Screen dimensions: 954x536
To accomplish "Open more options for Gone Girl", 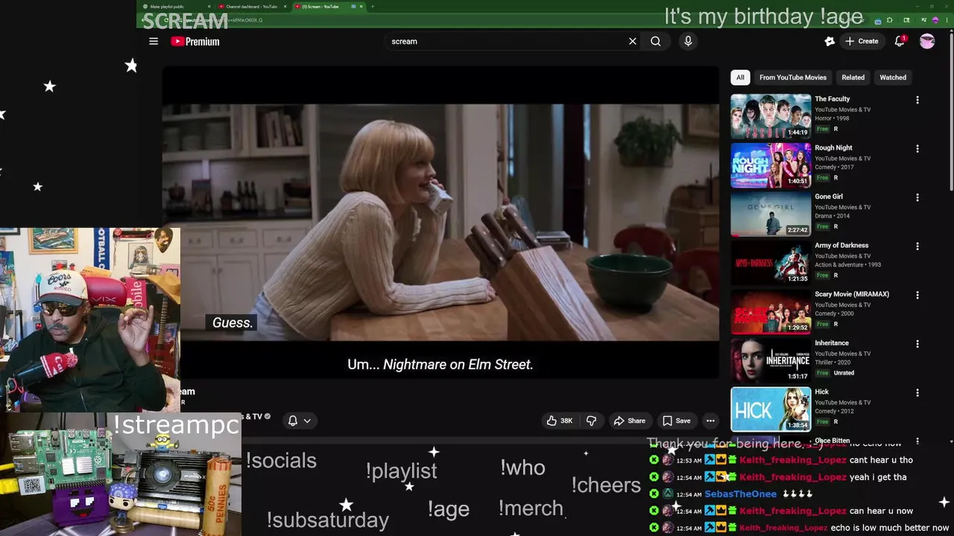I will click(x=917, y=197).
